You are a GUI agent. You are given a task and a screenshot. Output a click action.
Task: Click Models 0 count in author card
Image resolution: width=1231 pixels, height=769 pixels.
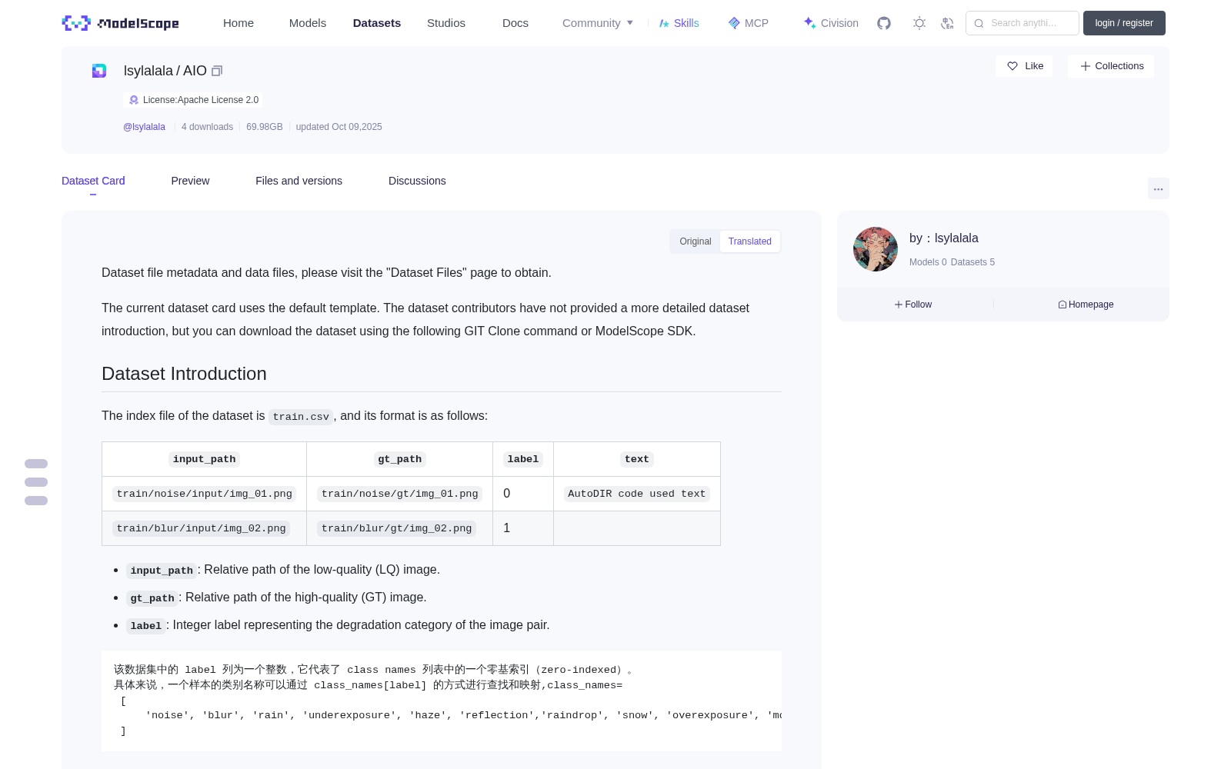[x=928, y=262]
